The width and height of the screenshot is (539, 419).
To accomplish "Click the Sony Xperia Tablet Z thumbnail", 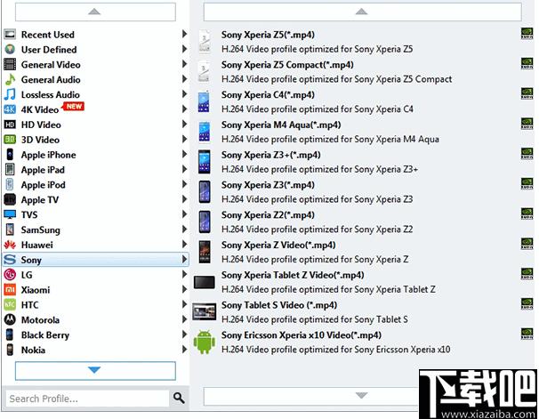I will (205, 282).
